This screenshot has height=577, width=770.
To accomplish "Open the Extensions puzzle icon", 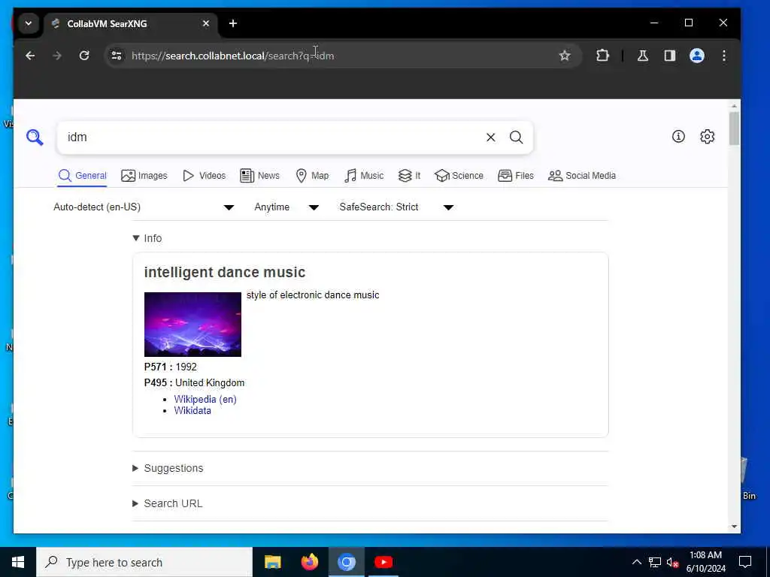I will click(x=602, y=56).
